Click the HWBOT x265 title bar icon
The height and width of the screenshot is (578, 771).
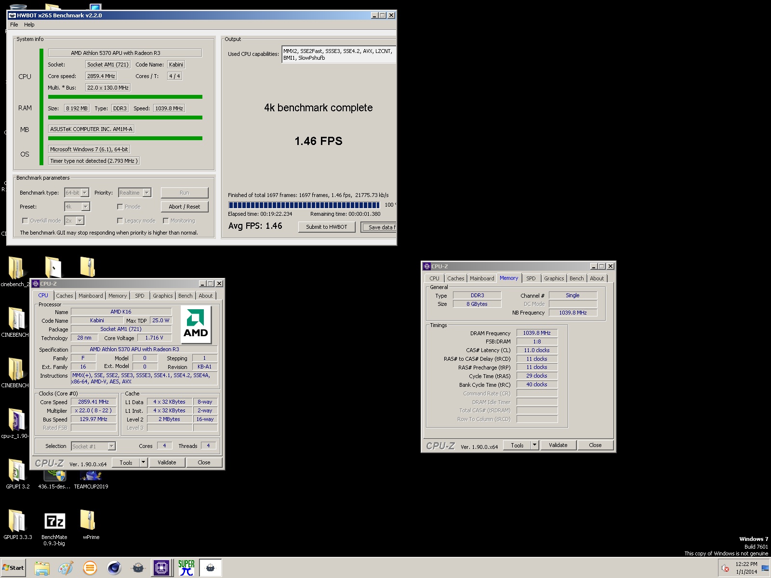[x=13, y=15]
